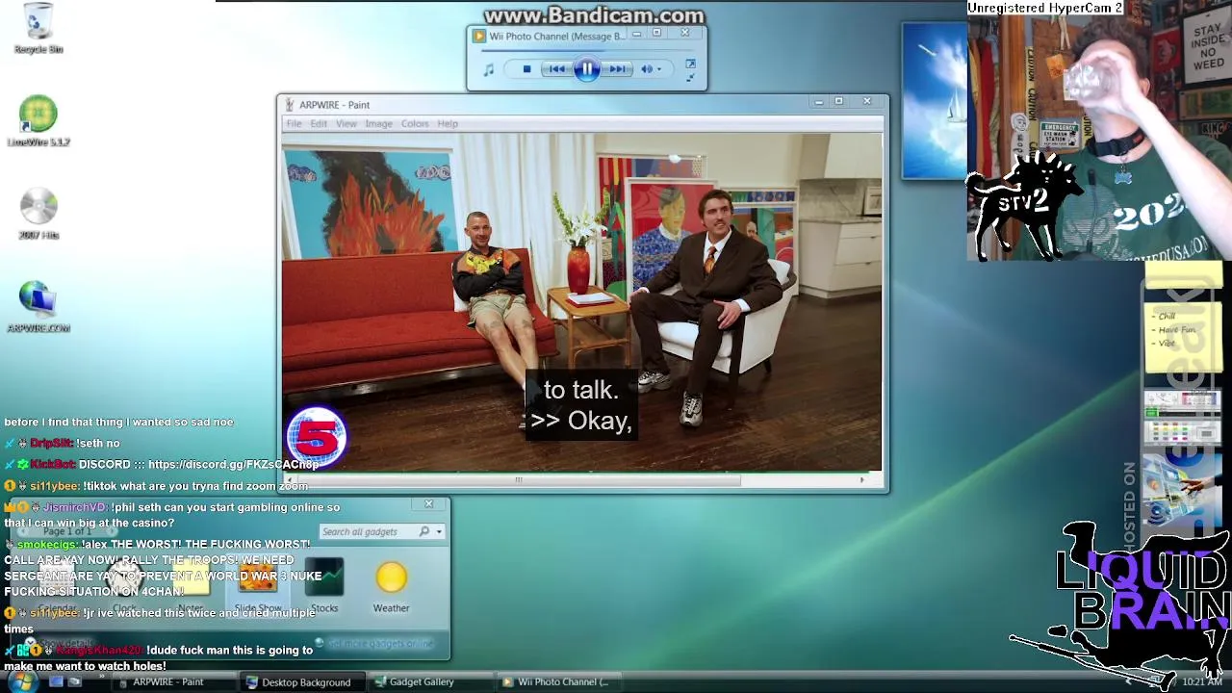The width and height of the screenshot is (1232, 693).
Task: Open the Colors menu in Paint
Action: tap(415, 123)
